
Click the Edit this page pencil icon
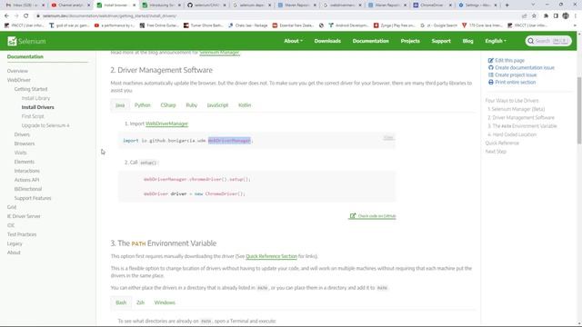pos(491,61)
